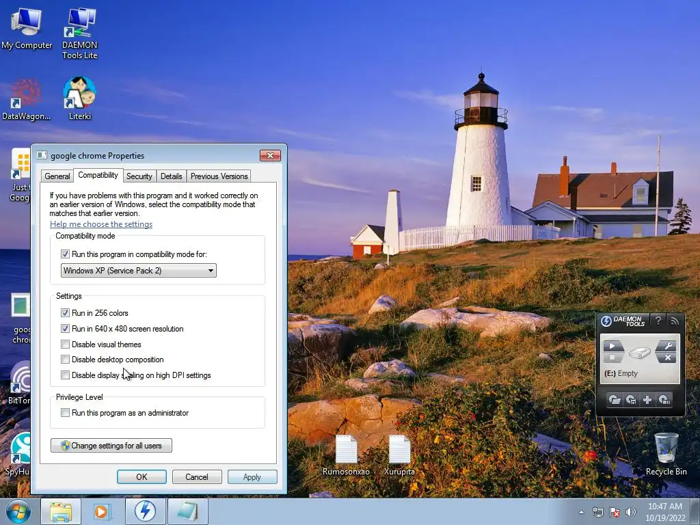Click Help me choose the settings link
Image resolution: width=700 pixels, height=525 pixels.
point(101,224)
